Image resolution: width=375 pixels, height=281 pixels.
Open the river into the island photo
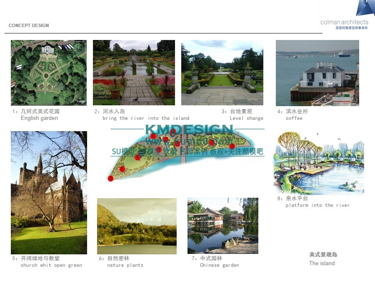pyautogui.click(x=134, y=72)
